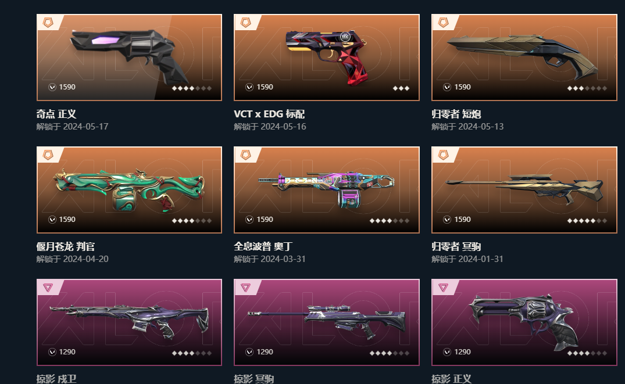Open the 全息波普 奥丁 machine gun skin

326,190
